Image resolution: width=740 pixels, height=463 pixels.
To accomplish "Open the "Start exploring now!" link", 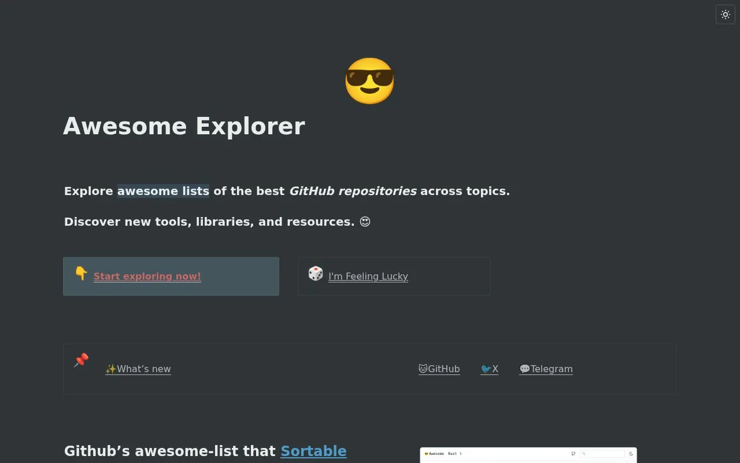I will tap(147, 276).
